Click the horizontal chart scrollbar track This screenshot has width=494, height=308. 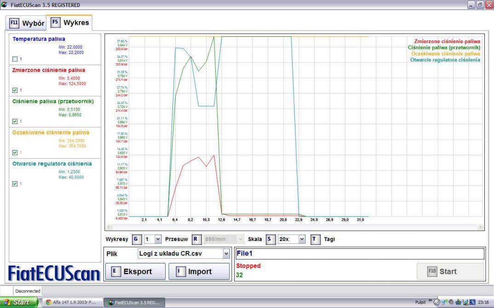(x=294, y=227)
